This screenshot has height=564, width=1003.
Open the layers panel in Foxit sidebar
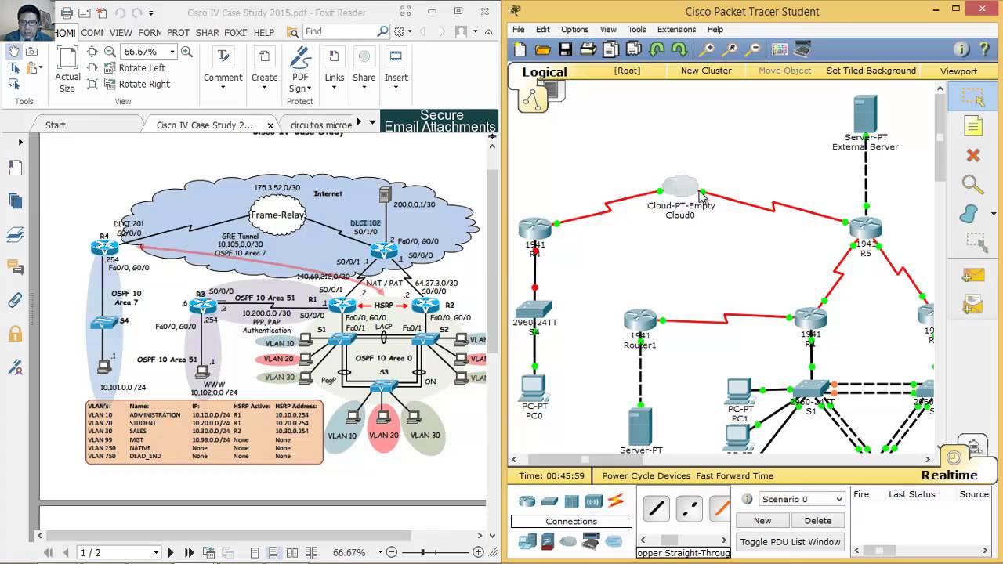pyautogui.click(x=15, y=233)
